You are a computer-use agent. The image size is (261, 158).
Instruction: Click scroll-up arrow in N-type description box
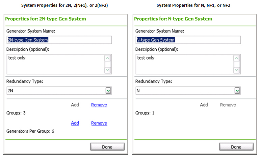237,58
